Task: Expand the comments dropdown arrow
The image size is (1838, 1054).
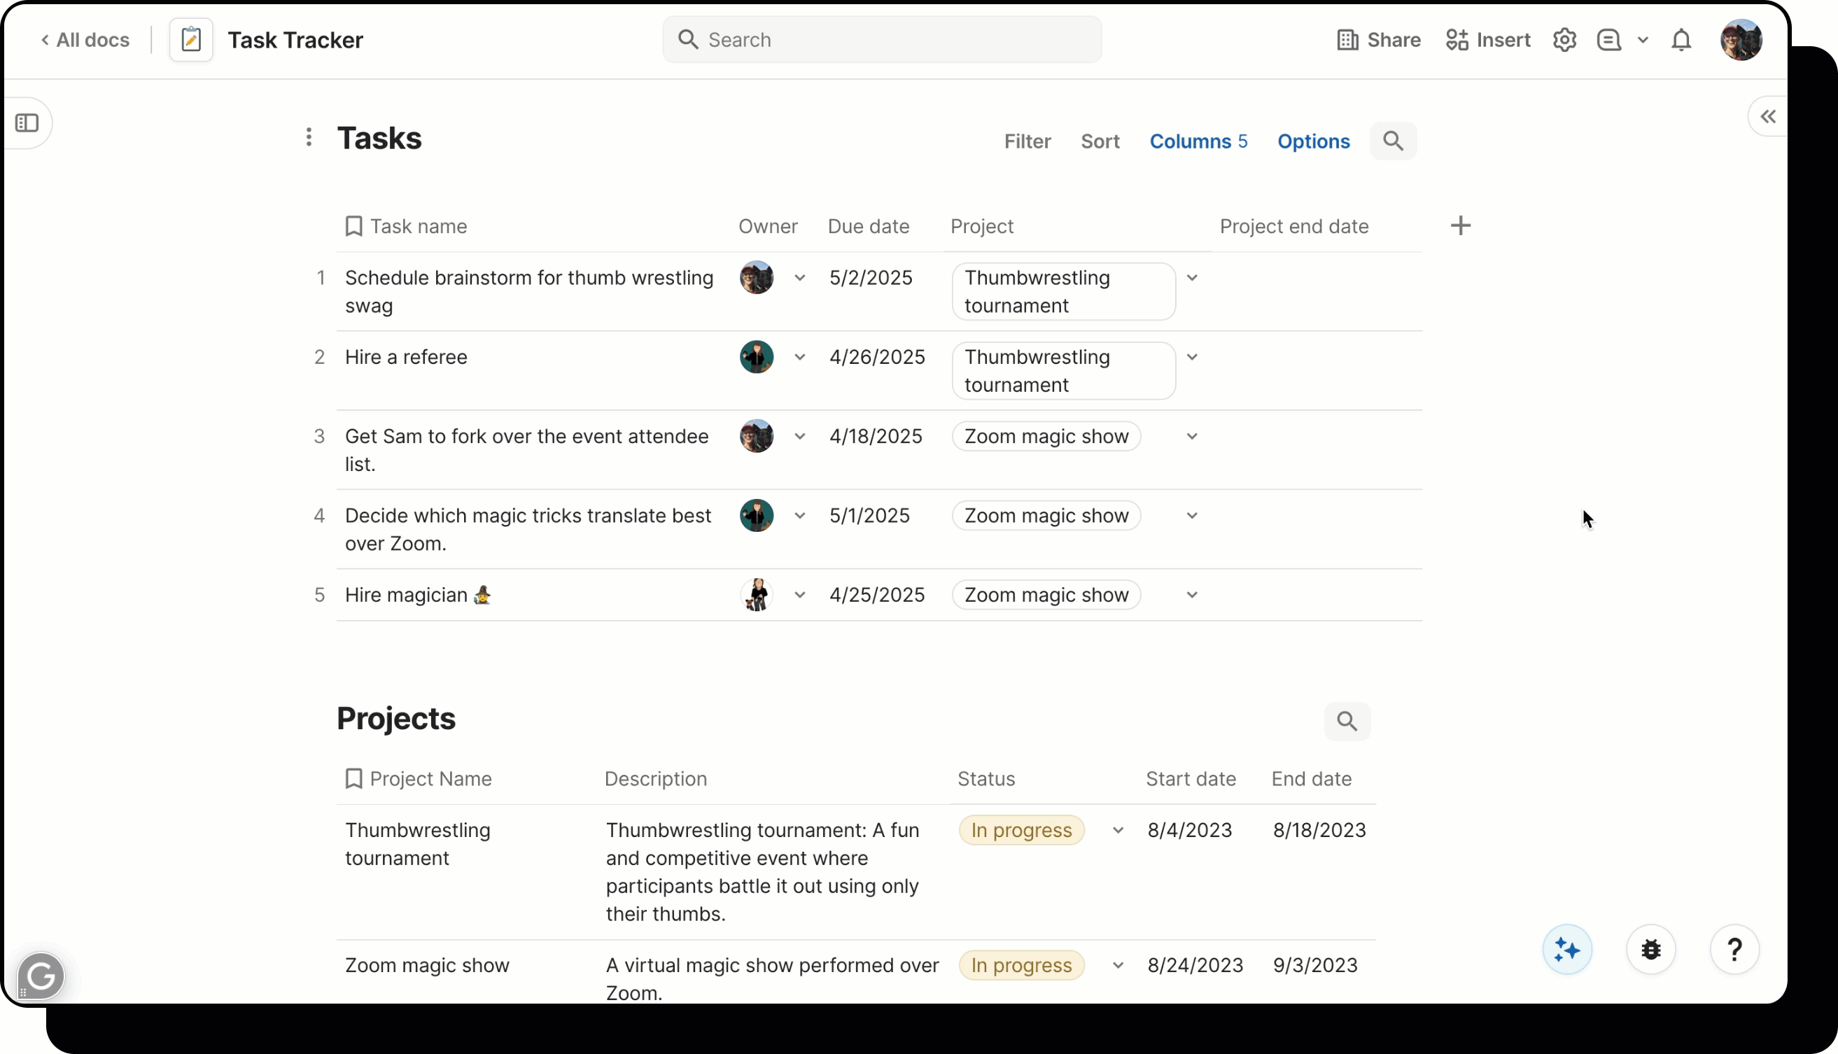Action: [1643, 40]
